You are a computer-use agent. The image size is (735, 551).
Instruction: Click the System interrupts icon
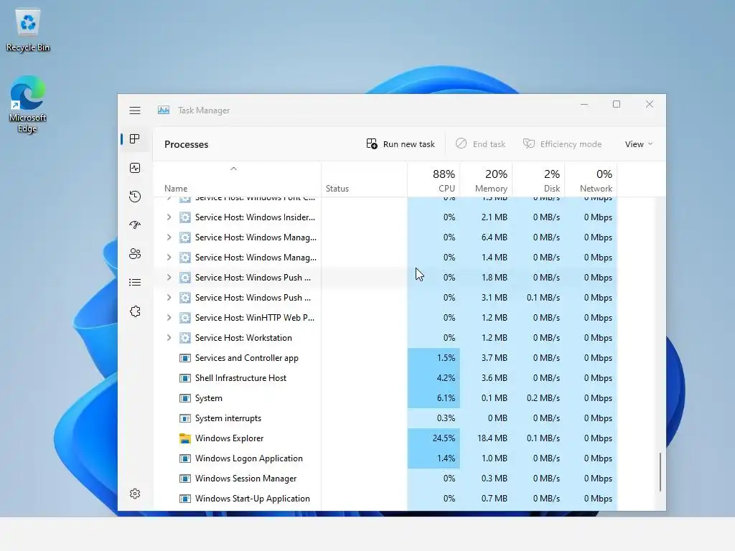coord(185,418)
